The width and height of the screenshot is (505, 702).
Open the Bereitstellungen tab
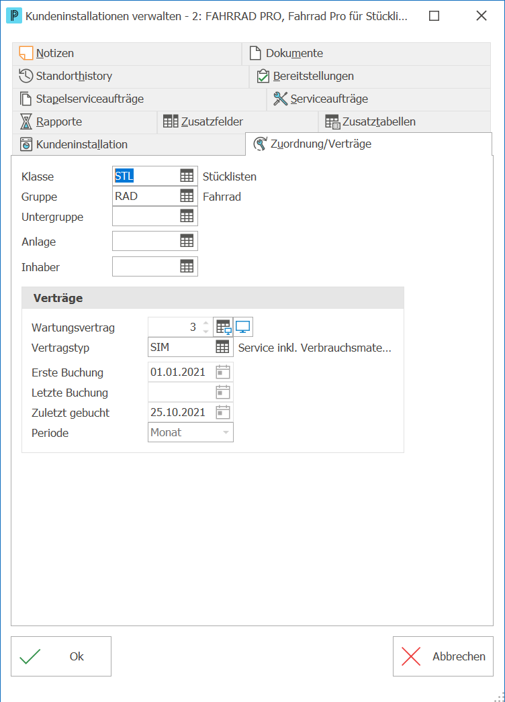(369, 76)
